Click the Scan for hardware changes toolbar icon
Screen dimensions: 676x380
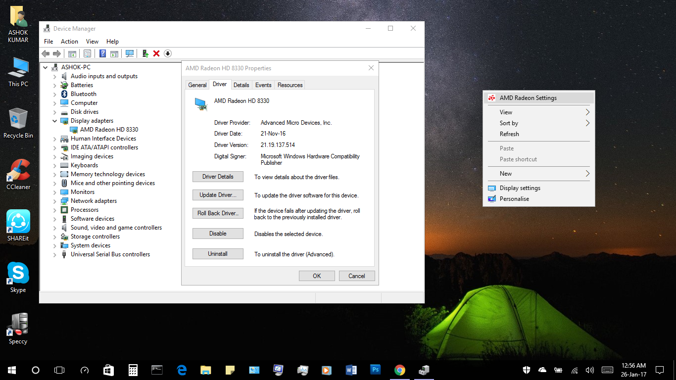point(130,53)
